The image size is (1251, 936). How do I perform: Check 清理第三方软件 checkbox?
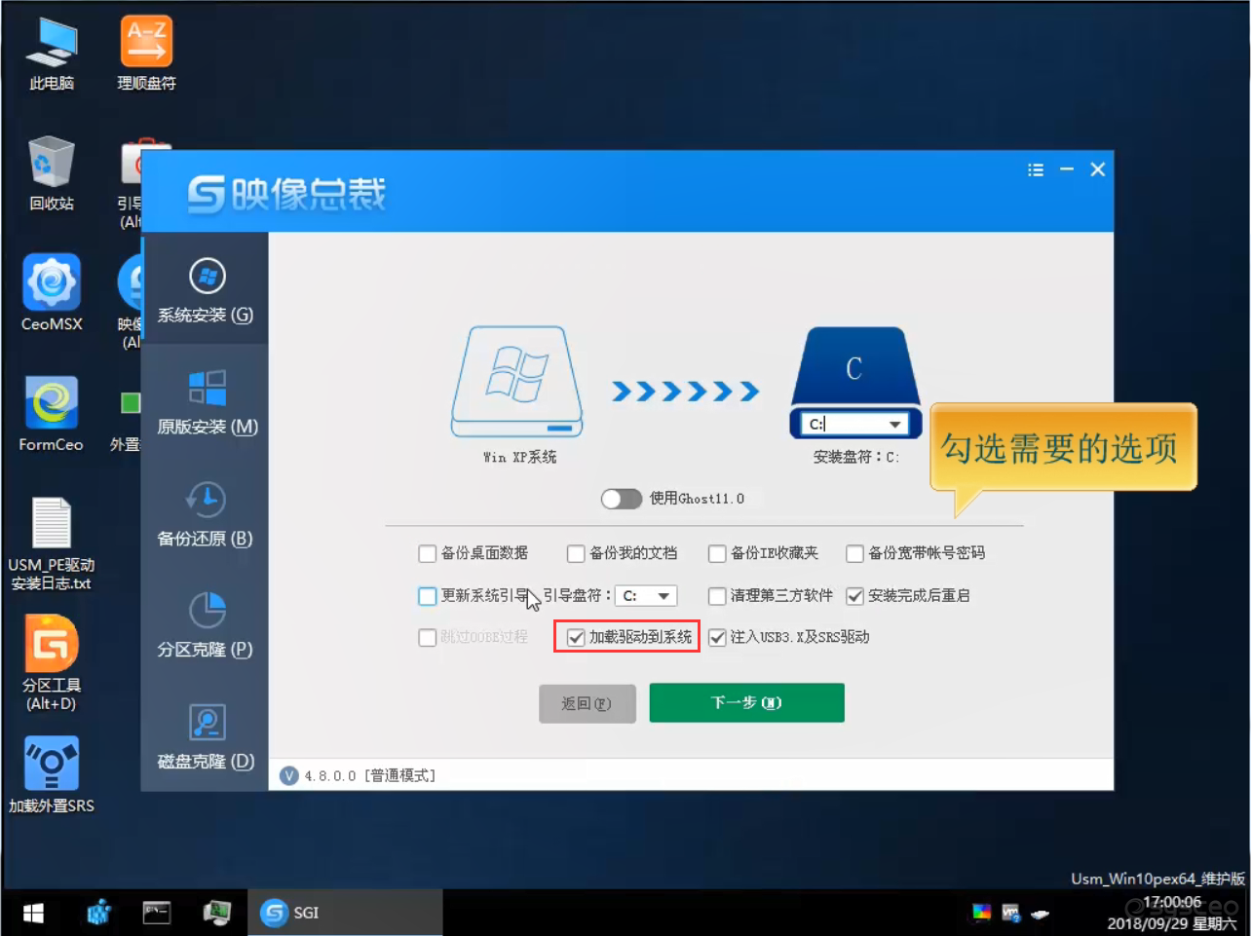click(717, 596)
